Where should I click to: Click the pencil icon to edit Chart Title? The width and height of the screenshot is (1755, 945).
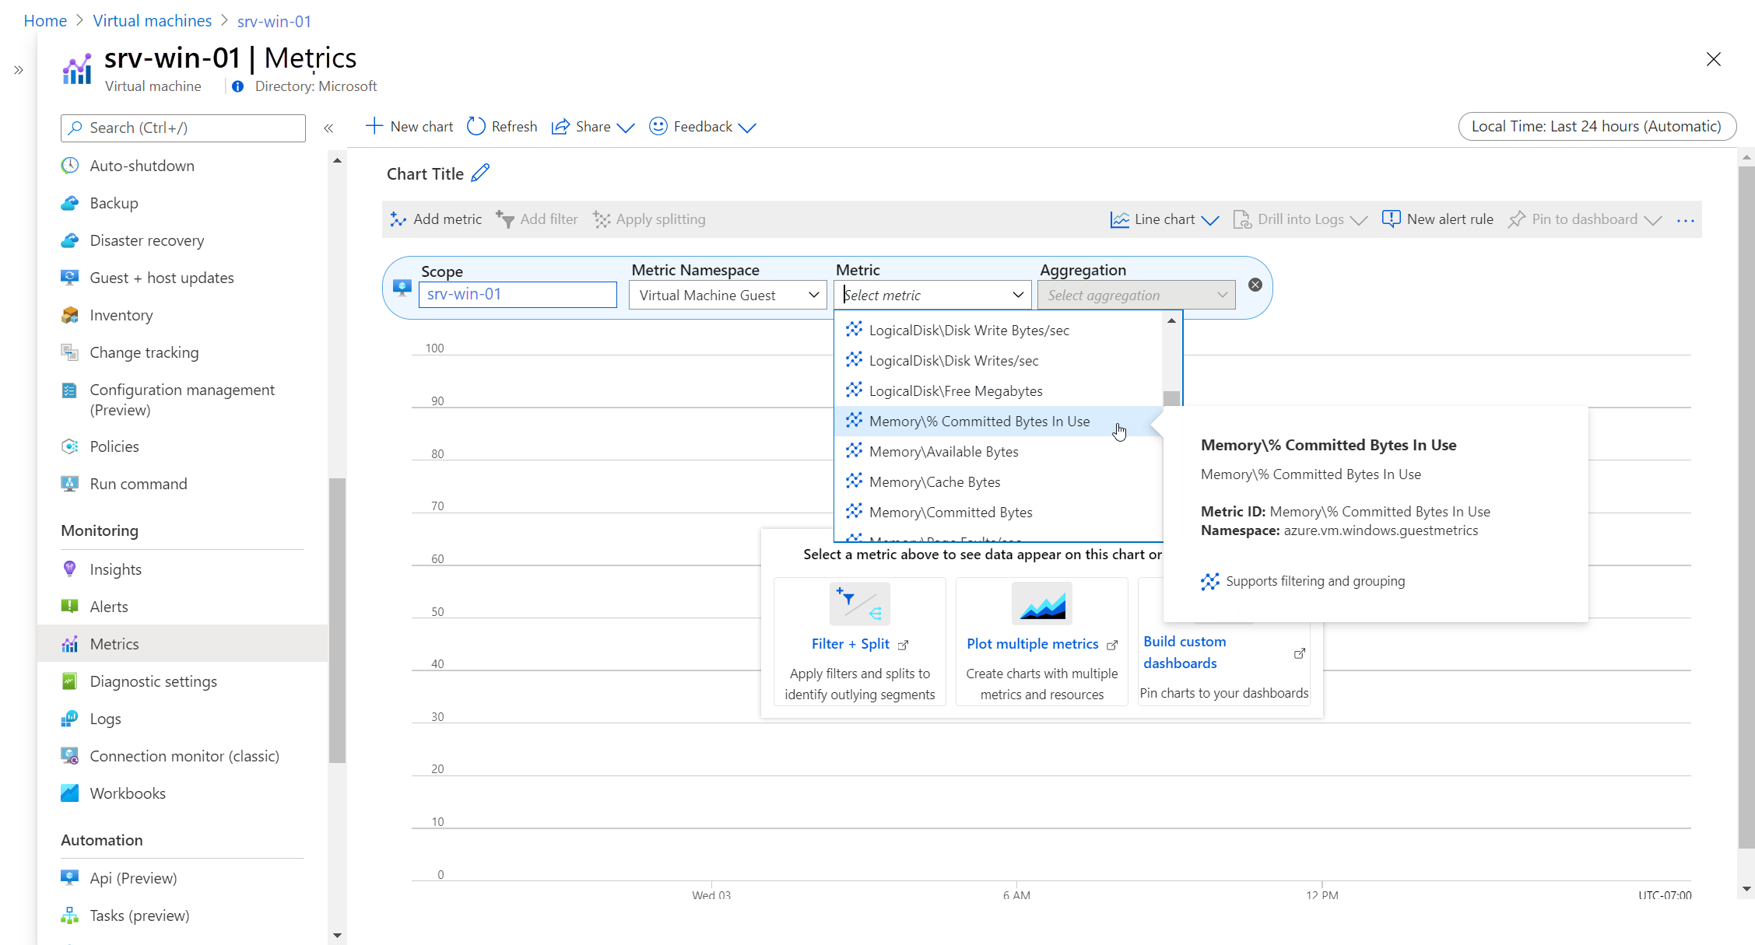tap(480, 173)
